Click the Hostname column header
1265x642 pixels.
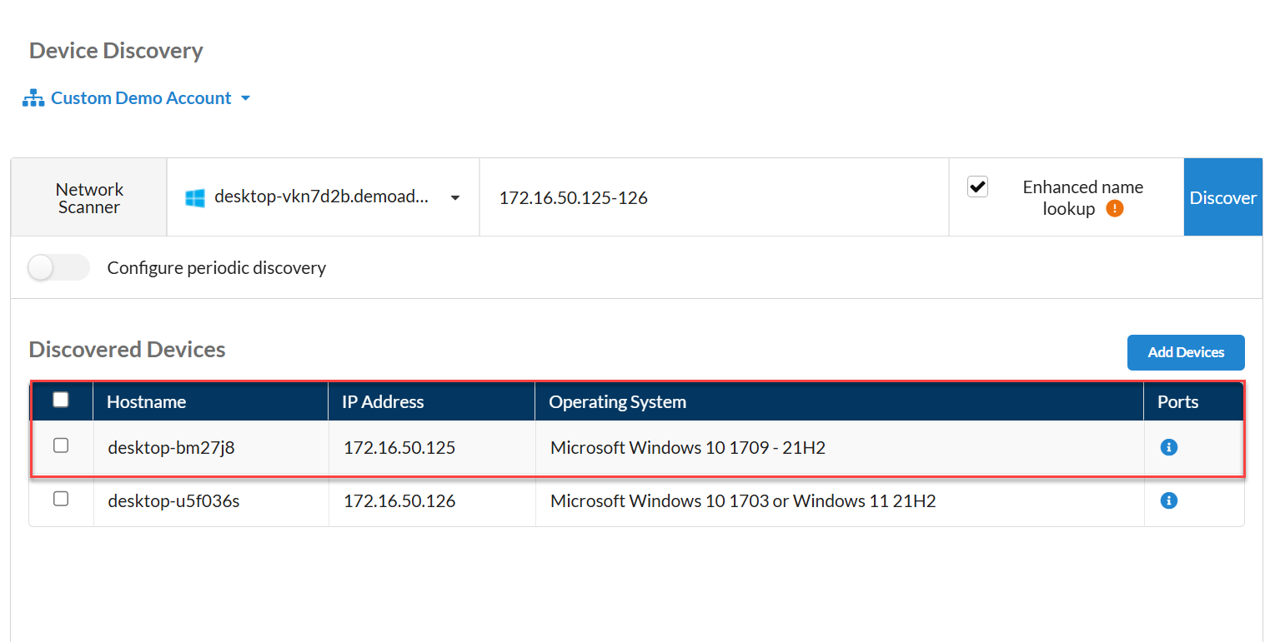147,402
